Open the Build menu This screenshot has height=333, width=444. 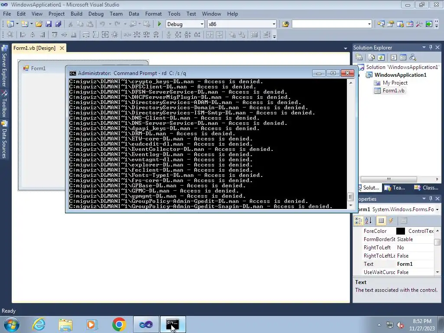76,13
